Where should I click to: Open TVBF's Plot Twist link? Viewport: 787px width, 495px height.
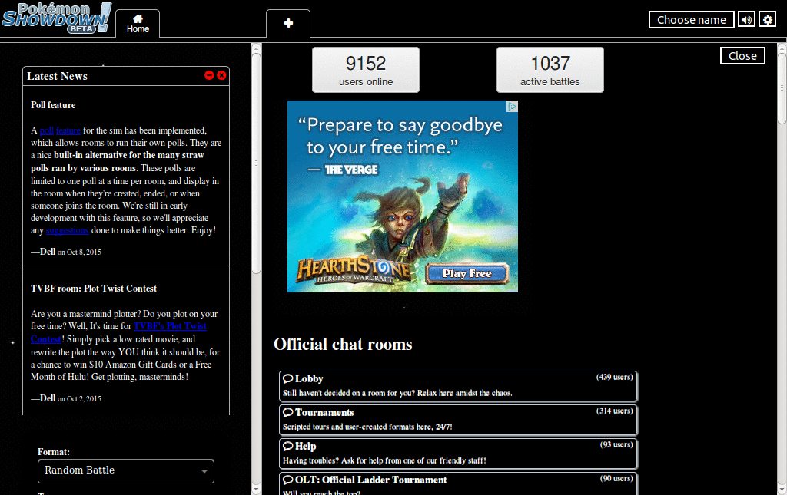(170, 326)
